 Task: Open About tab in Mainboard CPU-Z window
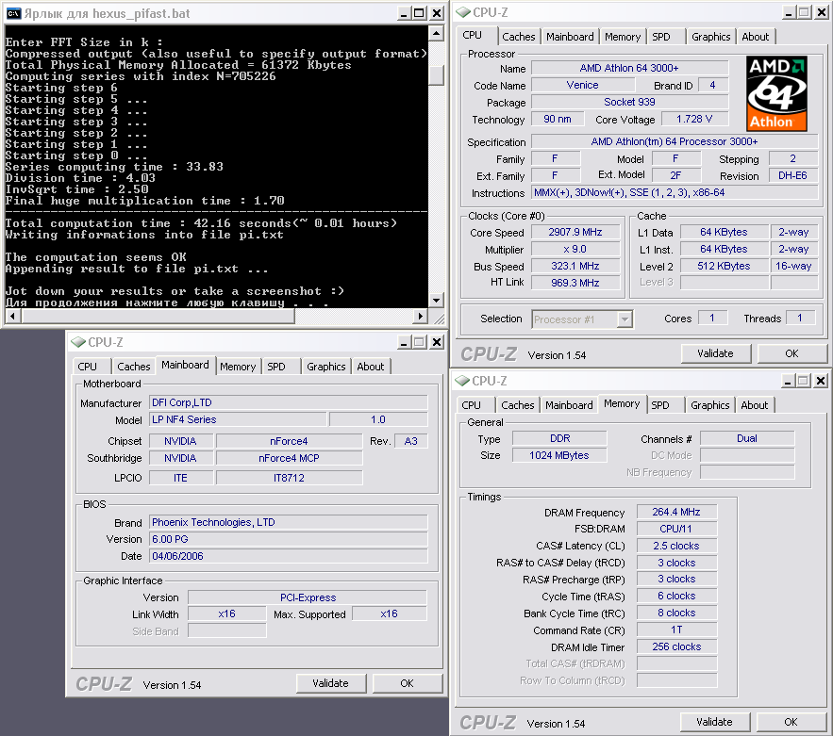coord(371,367)
